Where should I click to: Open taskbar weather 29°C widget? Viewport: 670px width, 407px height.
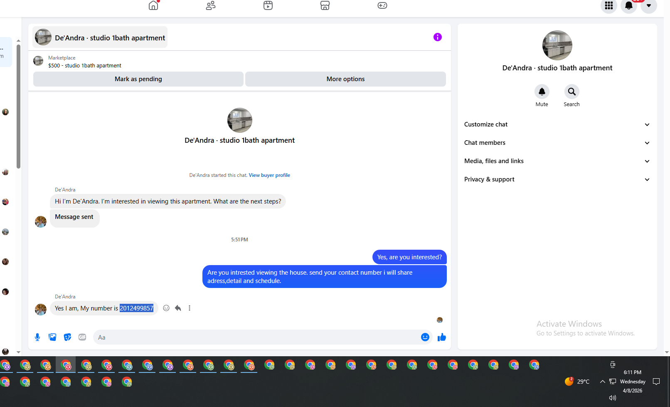tap(577, 382)
